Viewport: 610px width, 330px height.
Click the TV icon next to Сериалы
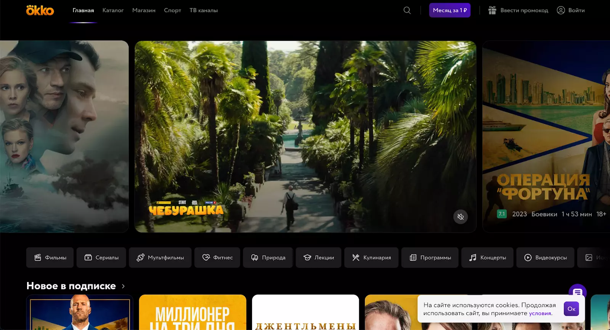88,258
